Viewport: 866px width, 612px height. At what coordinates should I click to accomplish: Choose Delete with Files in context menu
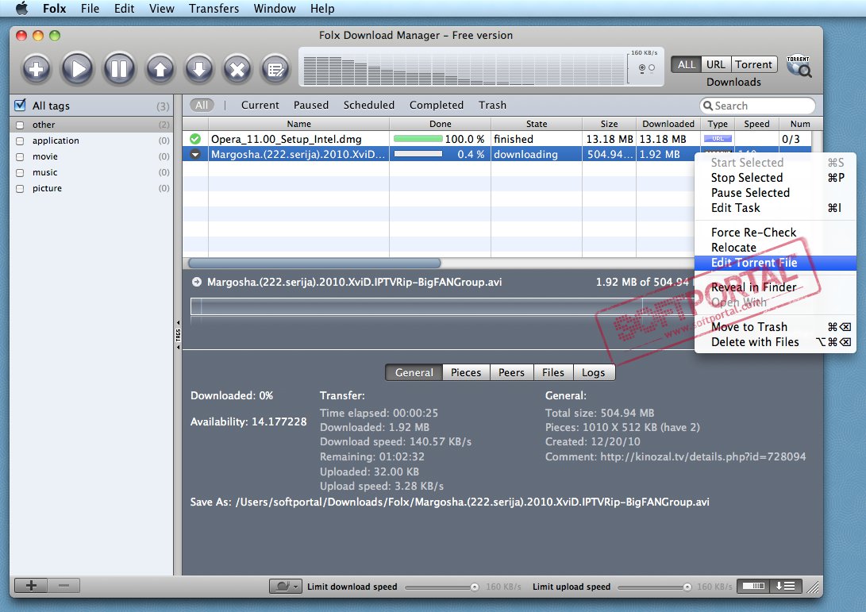click(775, 342)
